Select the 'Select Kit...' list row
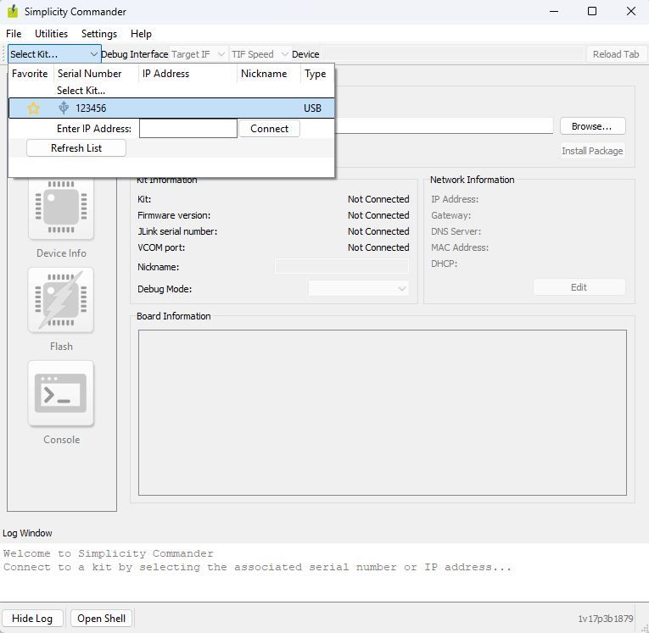Screen dimensions: 649x633 pos(171,91)
